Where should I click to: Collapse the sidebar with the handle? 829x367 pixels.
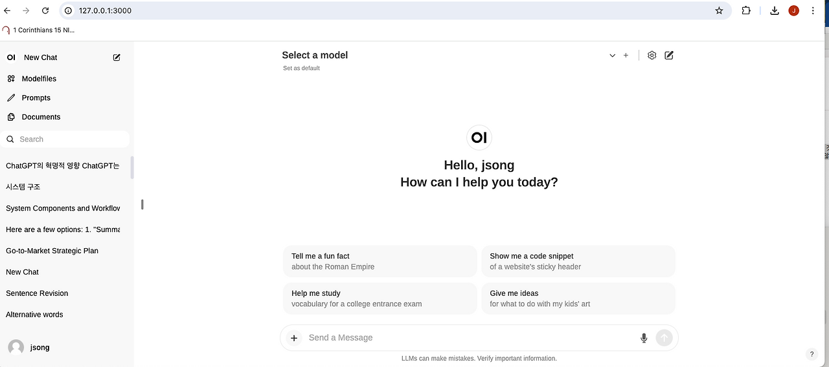click(x=142, y=204)
